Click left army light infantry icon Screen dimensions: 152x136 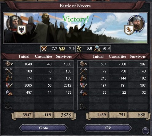tap(9, 64)
